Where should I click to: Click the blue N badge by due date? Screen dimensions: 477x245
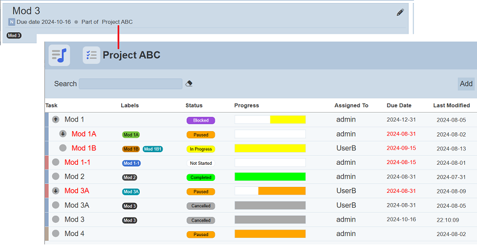click(x=11, y=22)
